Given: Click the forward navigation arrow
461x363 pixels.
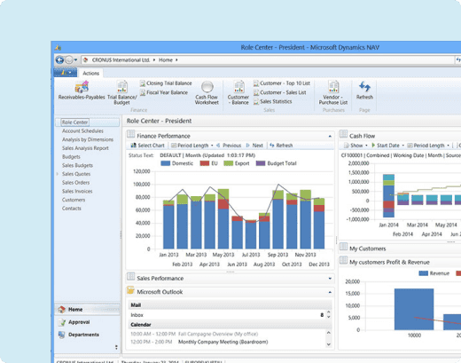Looking at the screenshot, I should click(x=68, y=60).
